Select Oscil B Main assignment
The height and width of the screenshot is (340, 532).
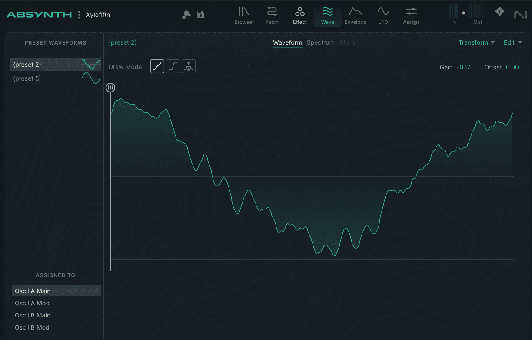click(x=33, y=315)
